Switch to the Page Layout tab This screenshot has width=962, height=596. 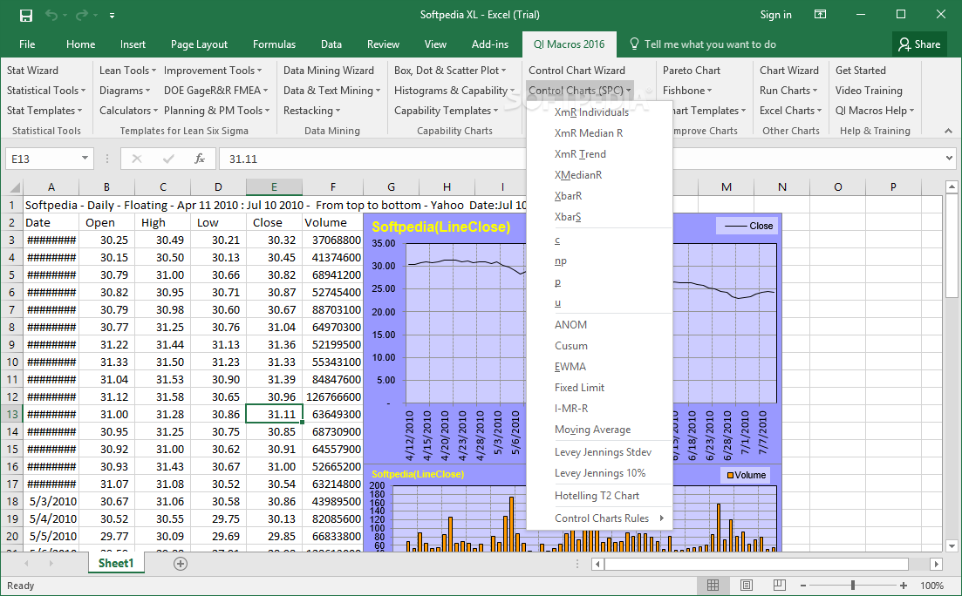point(199,44)
